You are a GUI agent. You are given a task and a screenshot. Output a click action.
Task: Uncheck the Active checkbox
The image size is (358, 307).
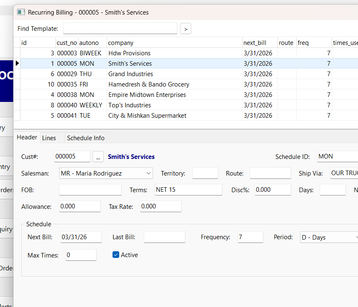116,255
